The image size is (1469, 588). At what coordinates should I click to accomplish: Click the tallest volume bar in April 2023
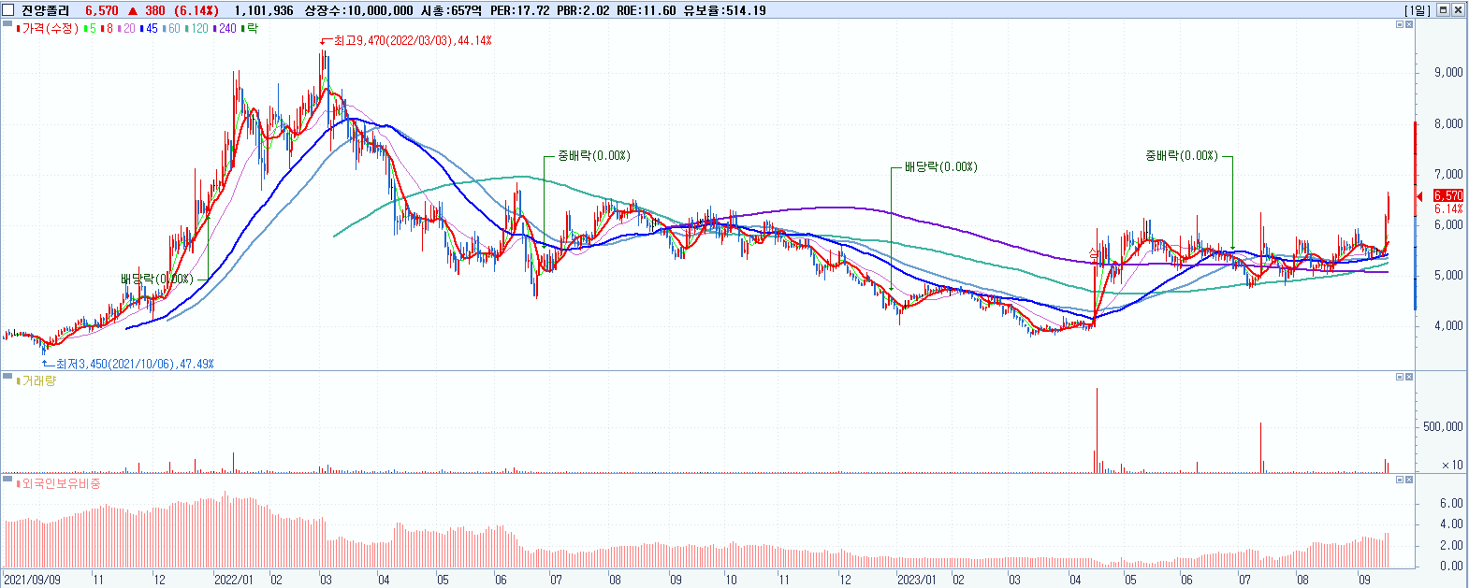(x=1097, y=430)
